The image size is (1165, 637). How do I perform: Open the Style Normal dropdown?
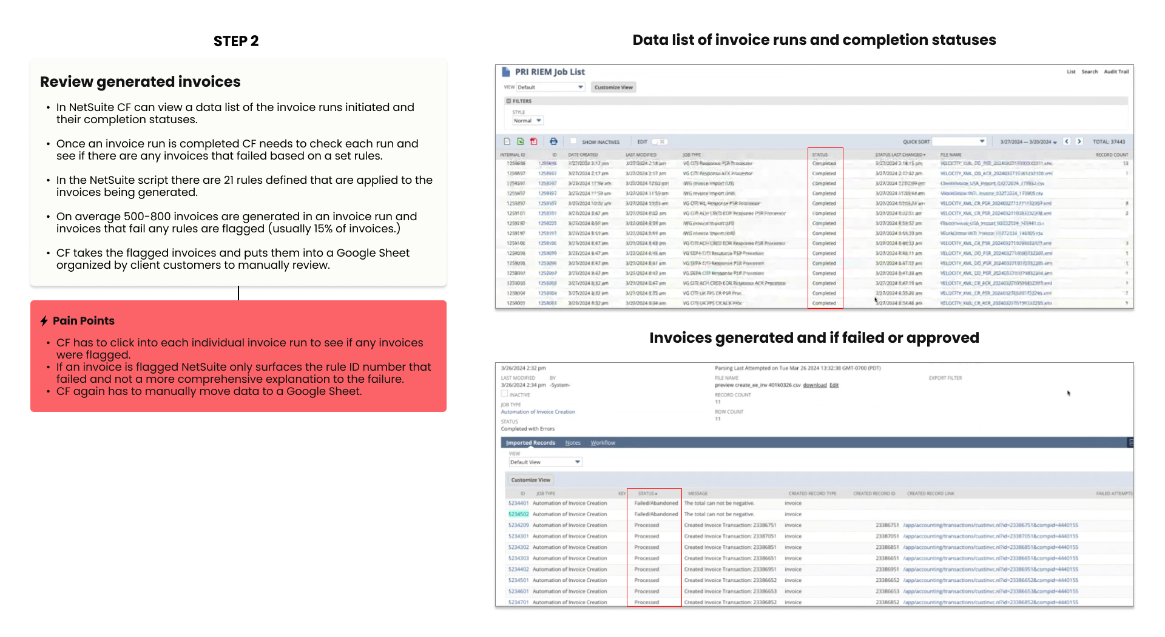527,121
